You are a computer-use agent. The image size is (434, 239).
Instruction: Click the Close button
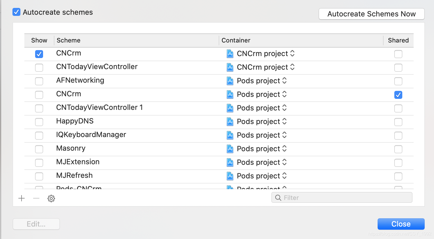point(401,224)
